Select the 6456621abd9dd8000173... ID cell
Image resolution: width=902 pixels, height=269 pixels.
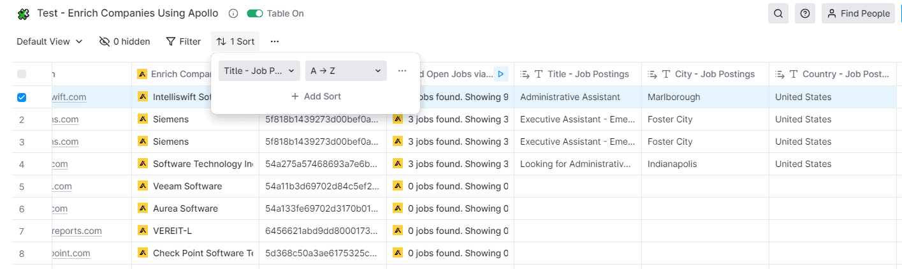323,231
